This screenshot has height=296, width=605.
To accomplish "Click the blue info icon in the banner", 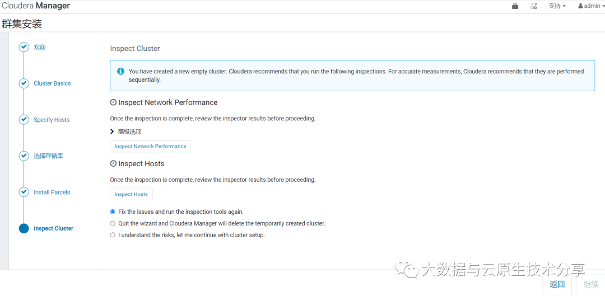I will (x=120, y=72).
